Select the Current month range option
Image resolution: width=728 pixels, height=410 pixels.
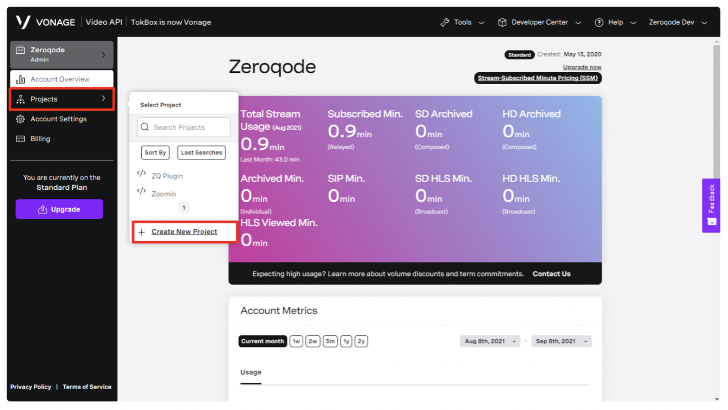point(262,342)
